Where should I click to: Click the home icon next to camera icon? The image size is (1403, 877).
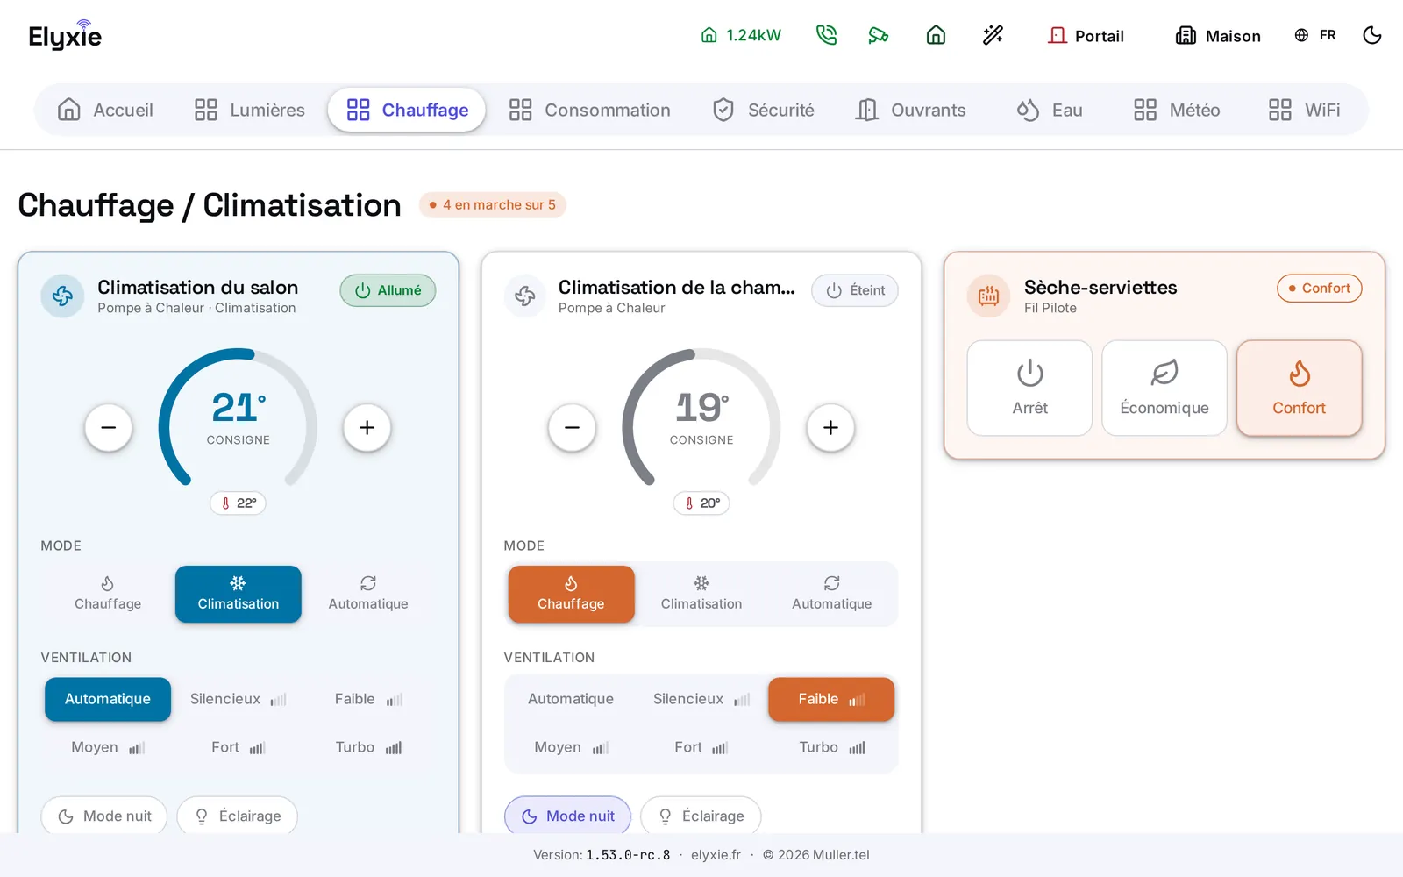936,35
